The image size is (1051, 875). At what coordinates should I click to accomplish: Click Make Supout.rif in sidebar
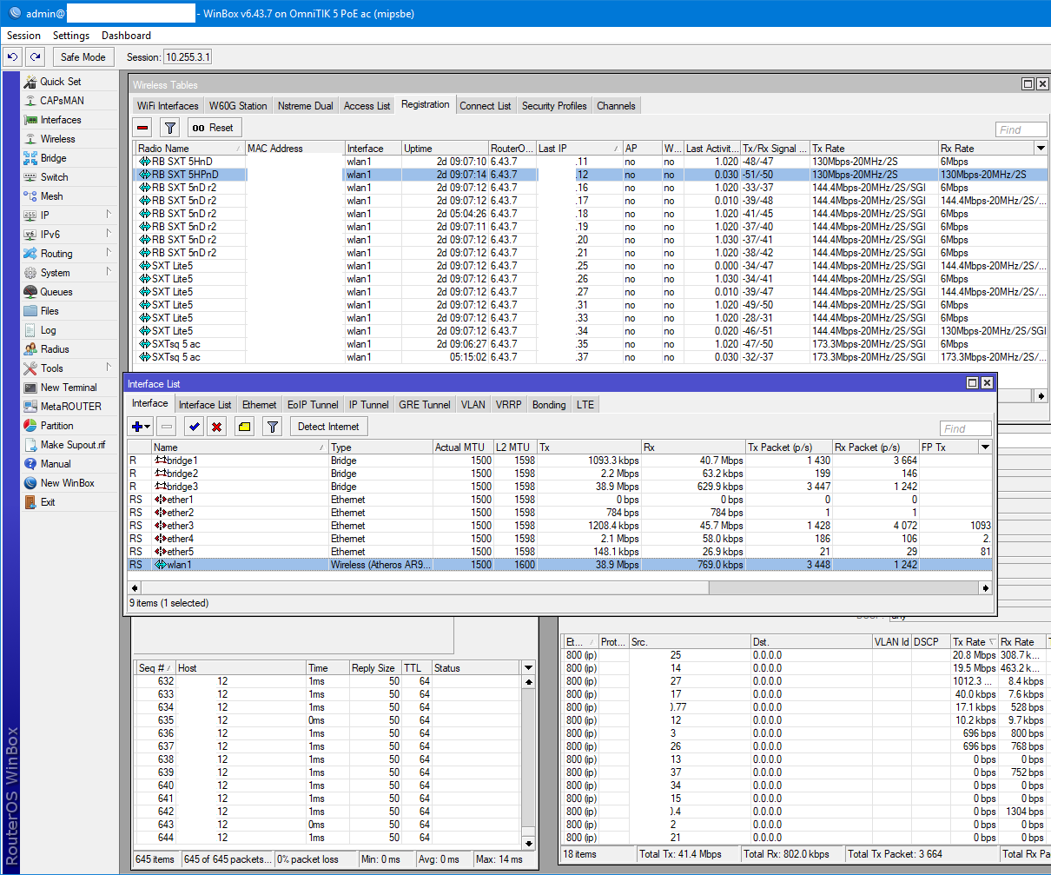pos(72,445)
